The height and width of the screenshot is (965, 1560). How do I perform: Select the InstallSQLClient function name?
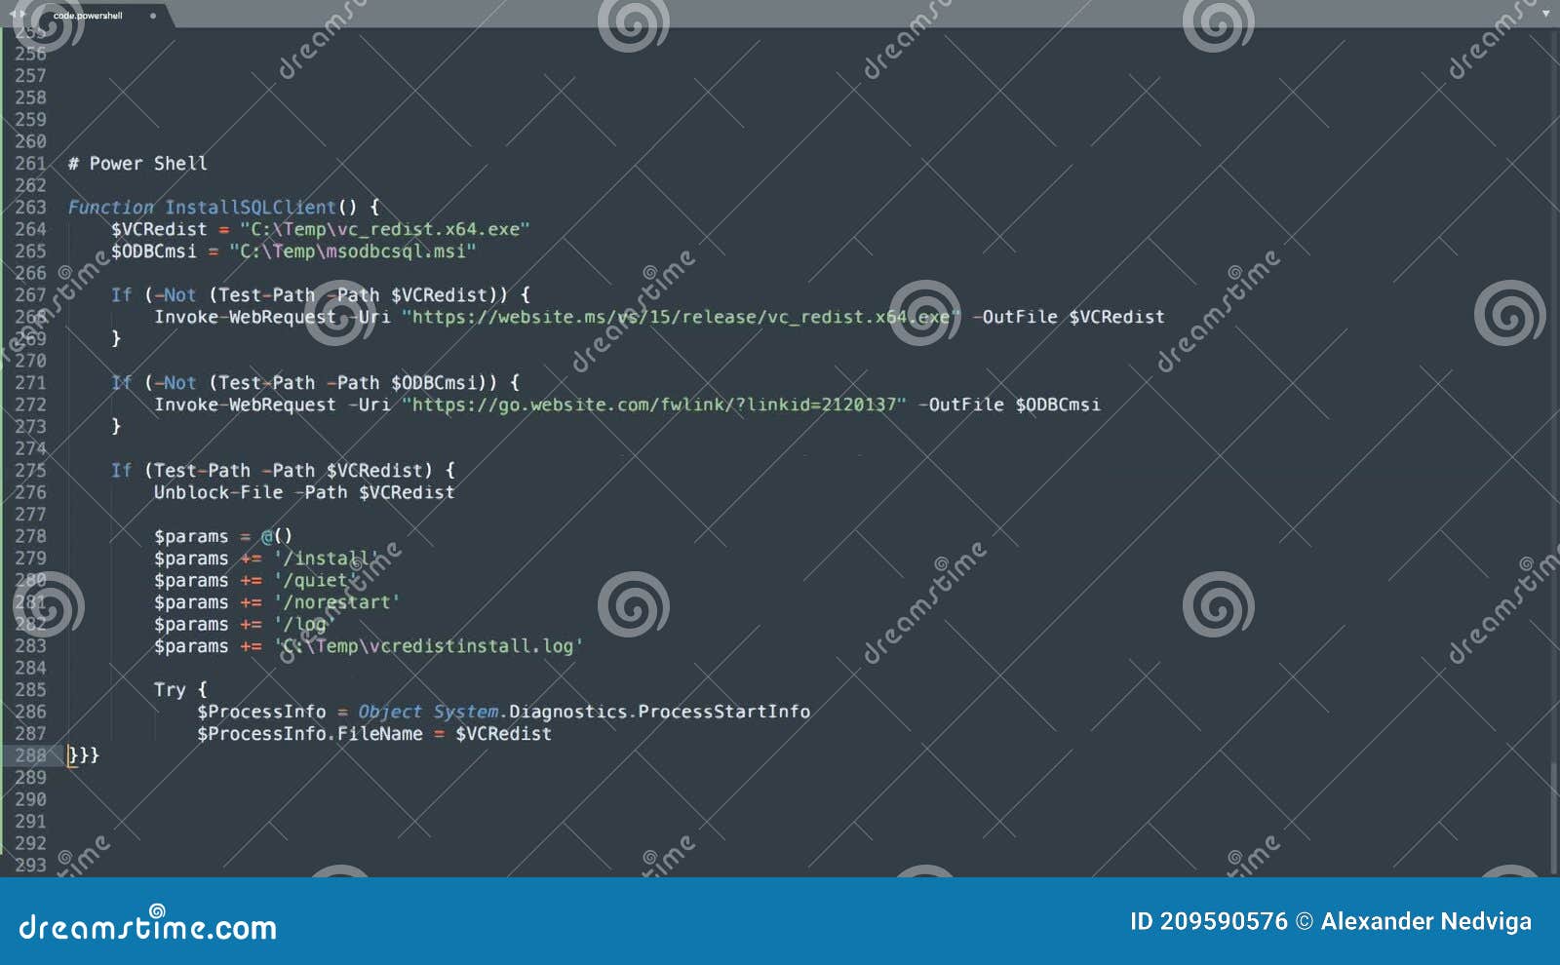pyautogui.click(x=247, y=207)
